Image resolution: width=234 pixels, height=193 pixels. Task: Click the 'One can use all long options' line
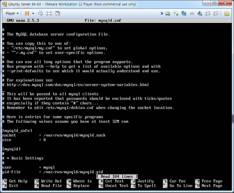click(67, 62)
